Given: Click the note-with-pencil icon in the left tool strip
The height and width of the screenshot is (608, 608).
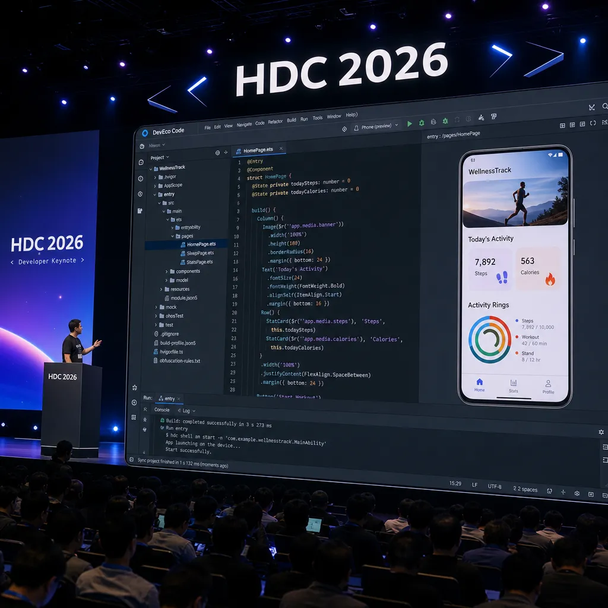Looking at the screenshot, I should 140,211.
